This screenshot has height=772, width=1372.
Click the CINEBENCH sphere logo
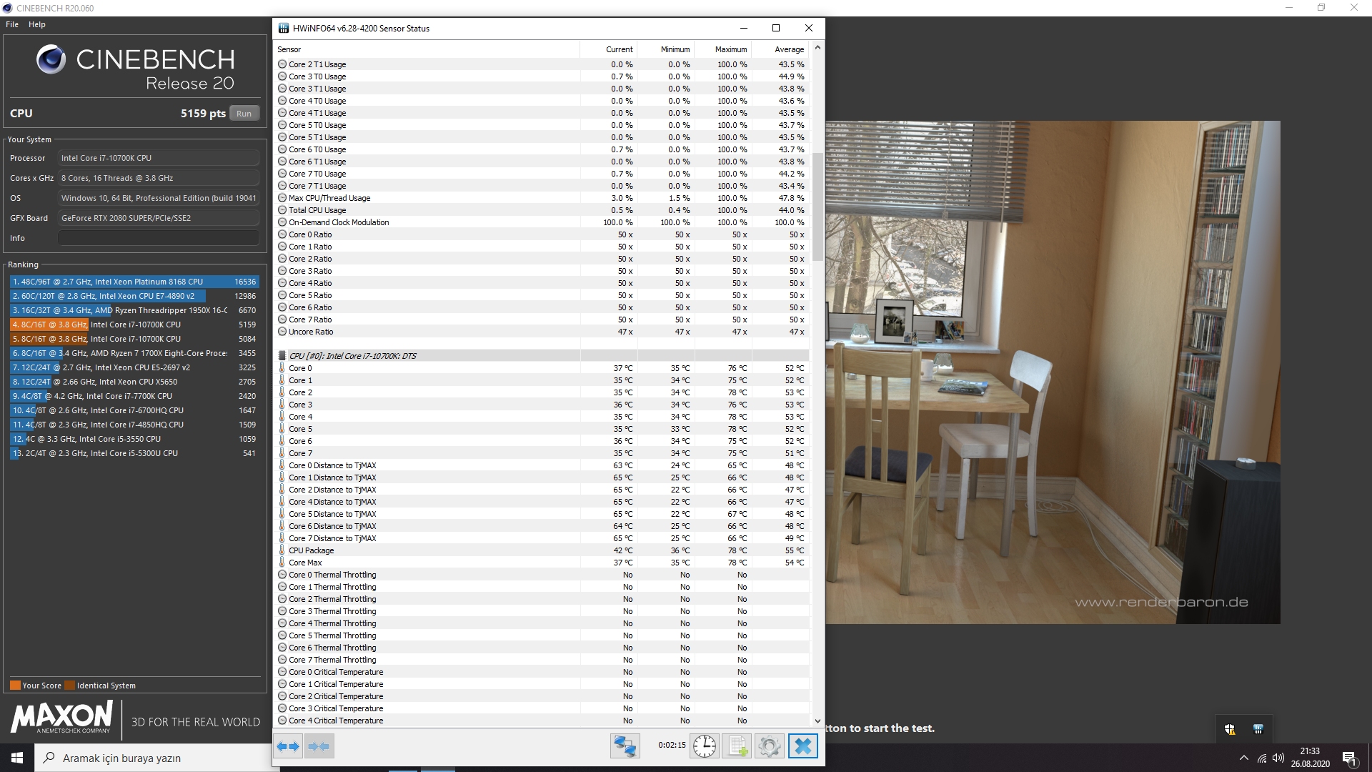(x=51, y=59)
